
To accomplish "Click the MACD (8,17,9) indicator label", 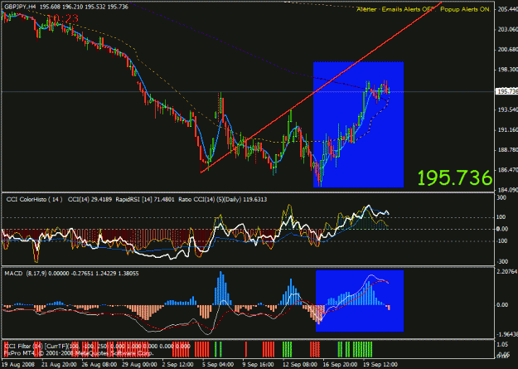I will [26, 274].
